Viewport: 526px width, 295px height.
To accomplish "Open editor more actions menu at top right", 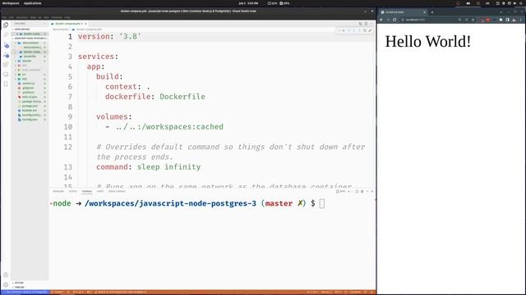I will click(x=371, y=24).
